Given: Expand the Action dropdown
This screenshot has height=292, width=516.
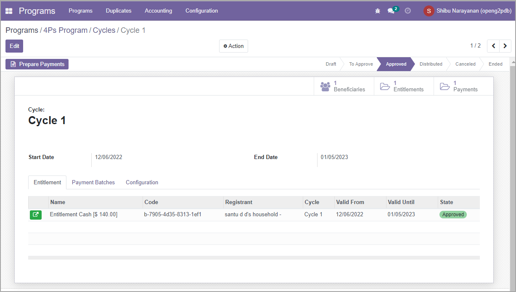Looking at the screenshot, I should [x=233, y=46].
